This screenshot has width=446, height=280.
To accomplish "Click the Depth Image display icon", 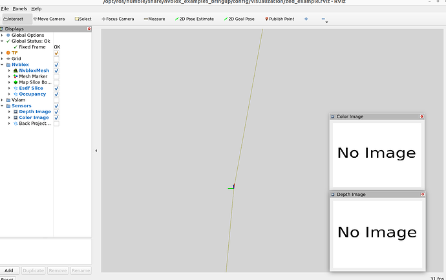I will tap(16, 112).
